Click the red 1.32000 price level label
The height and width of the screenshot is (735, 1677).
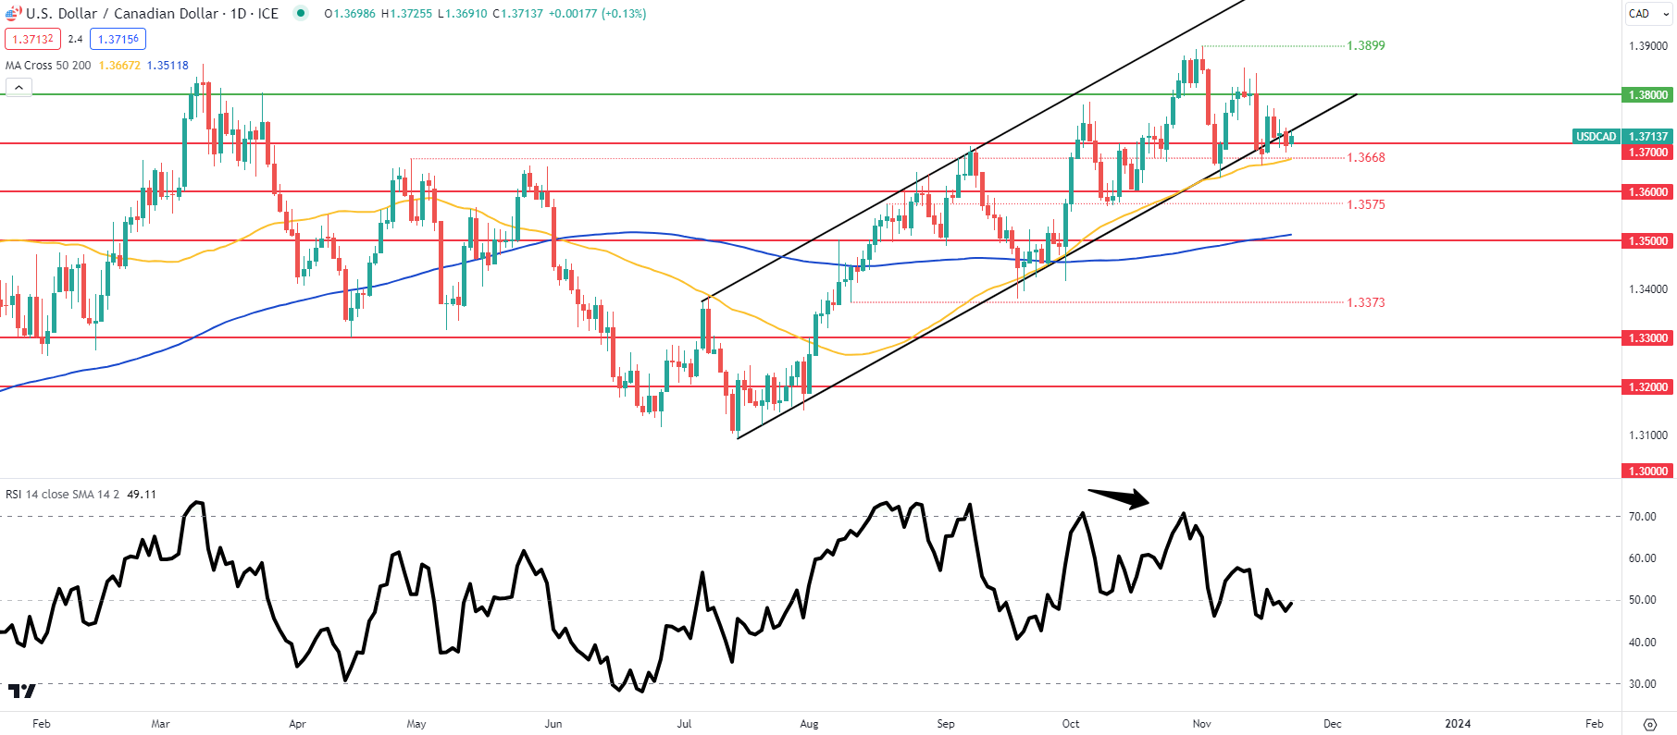[1647, 387]
